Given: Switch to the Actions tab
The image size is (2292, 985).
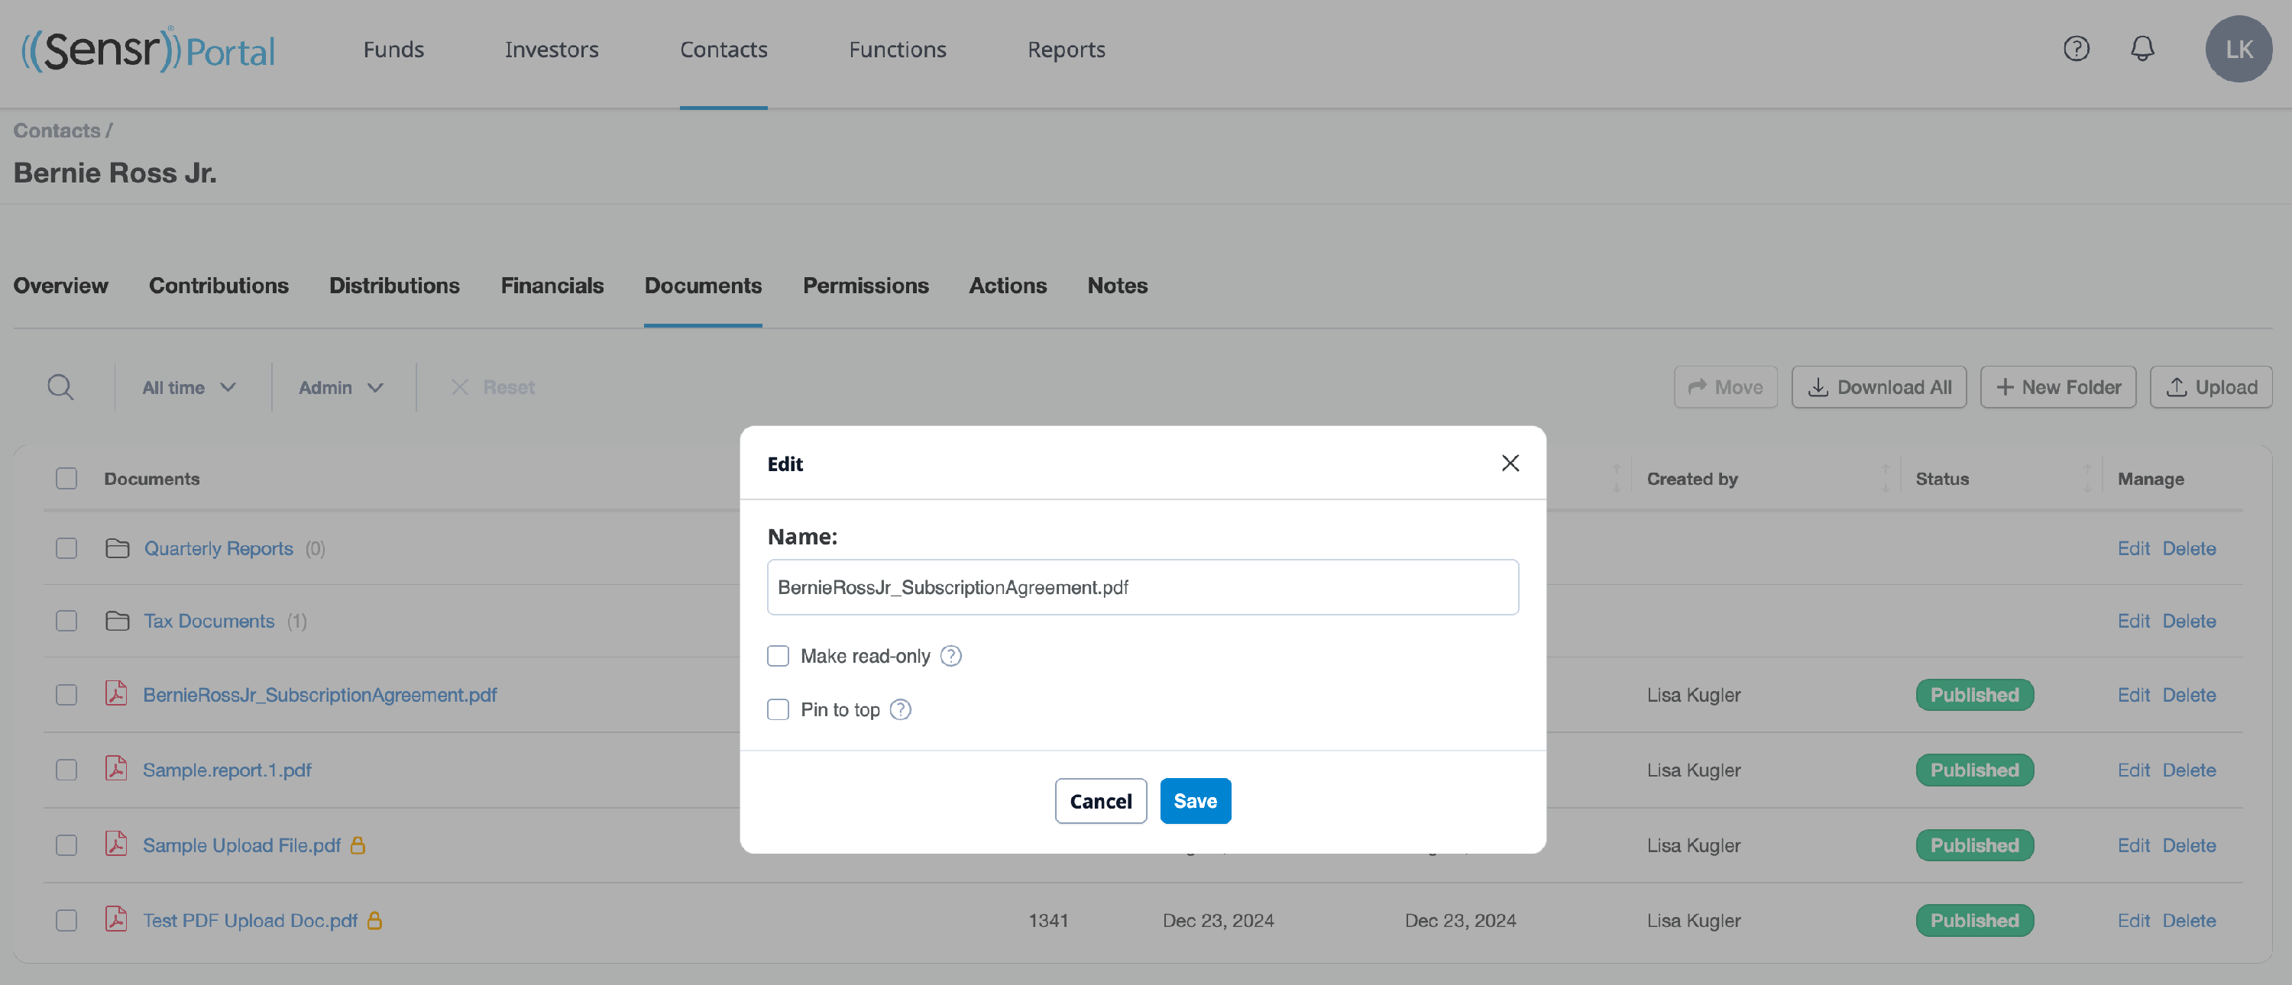Looking at the screenshot, I should click(1007, 286).
